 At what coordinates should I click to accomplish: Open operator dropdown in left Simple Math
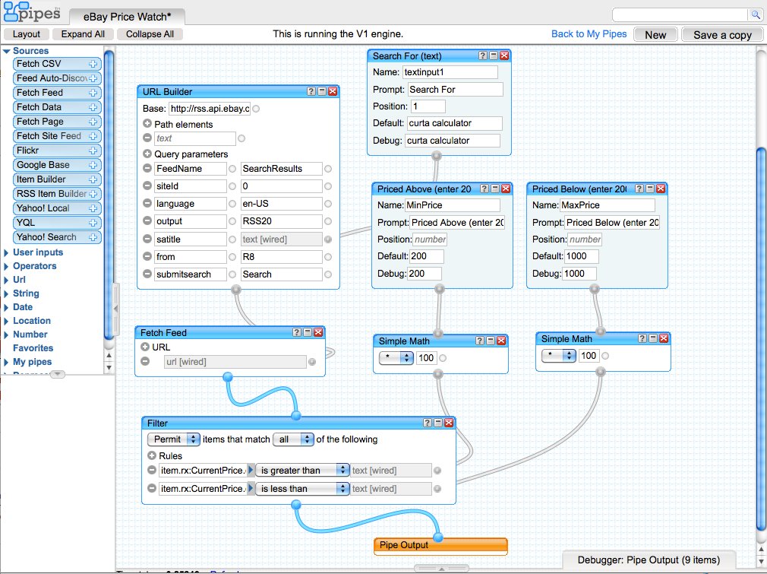(396, 357)
